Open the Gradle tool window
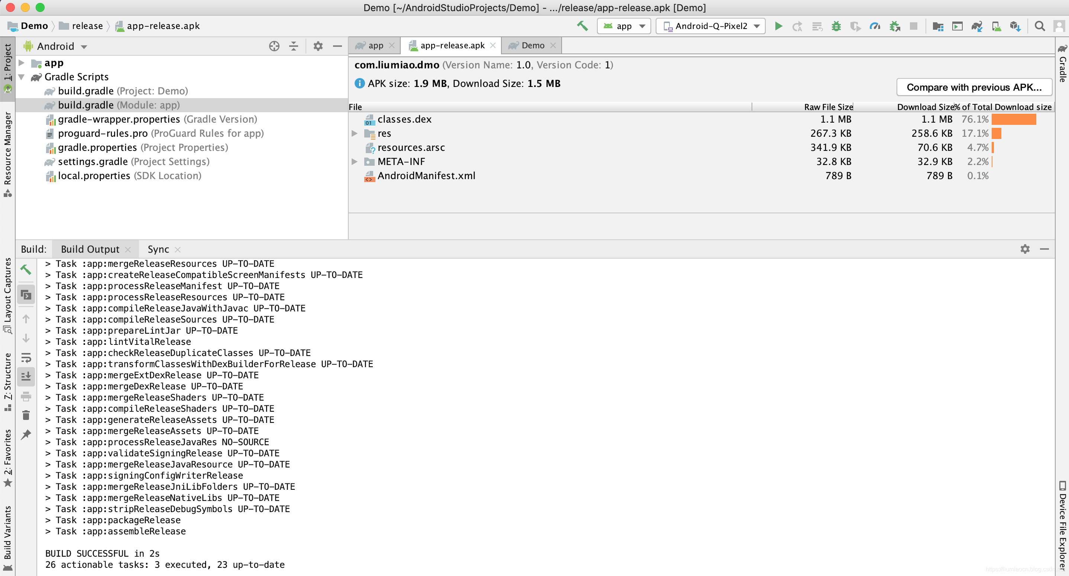This screenshot has height=576, width=1069. tap(1062, 63)
